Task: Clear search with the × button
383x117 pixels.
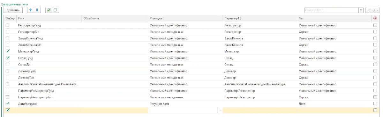Action: click(x=361, y=10)
